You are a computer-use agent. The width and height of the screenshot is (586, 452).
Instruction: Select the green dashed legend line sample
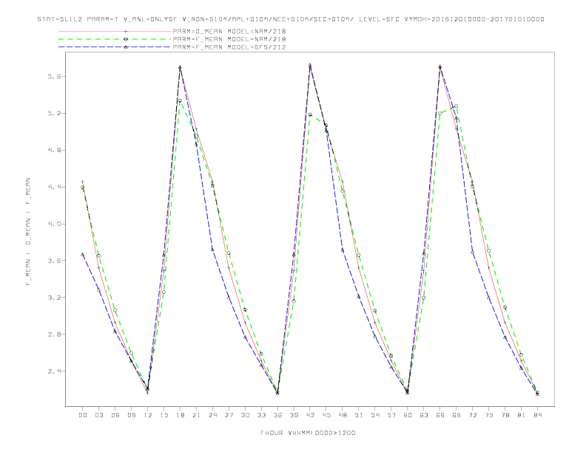click(x=115, y=39)
